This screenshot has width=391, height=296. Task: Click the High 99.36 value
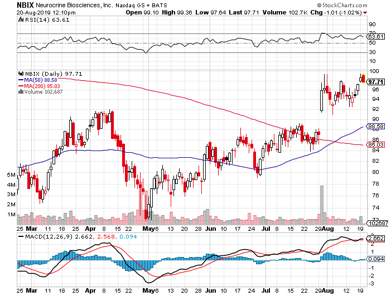(x=177, y=12)
